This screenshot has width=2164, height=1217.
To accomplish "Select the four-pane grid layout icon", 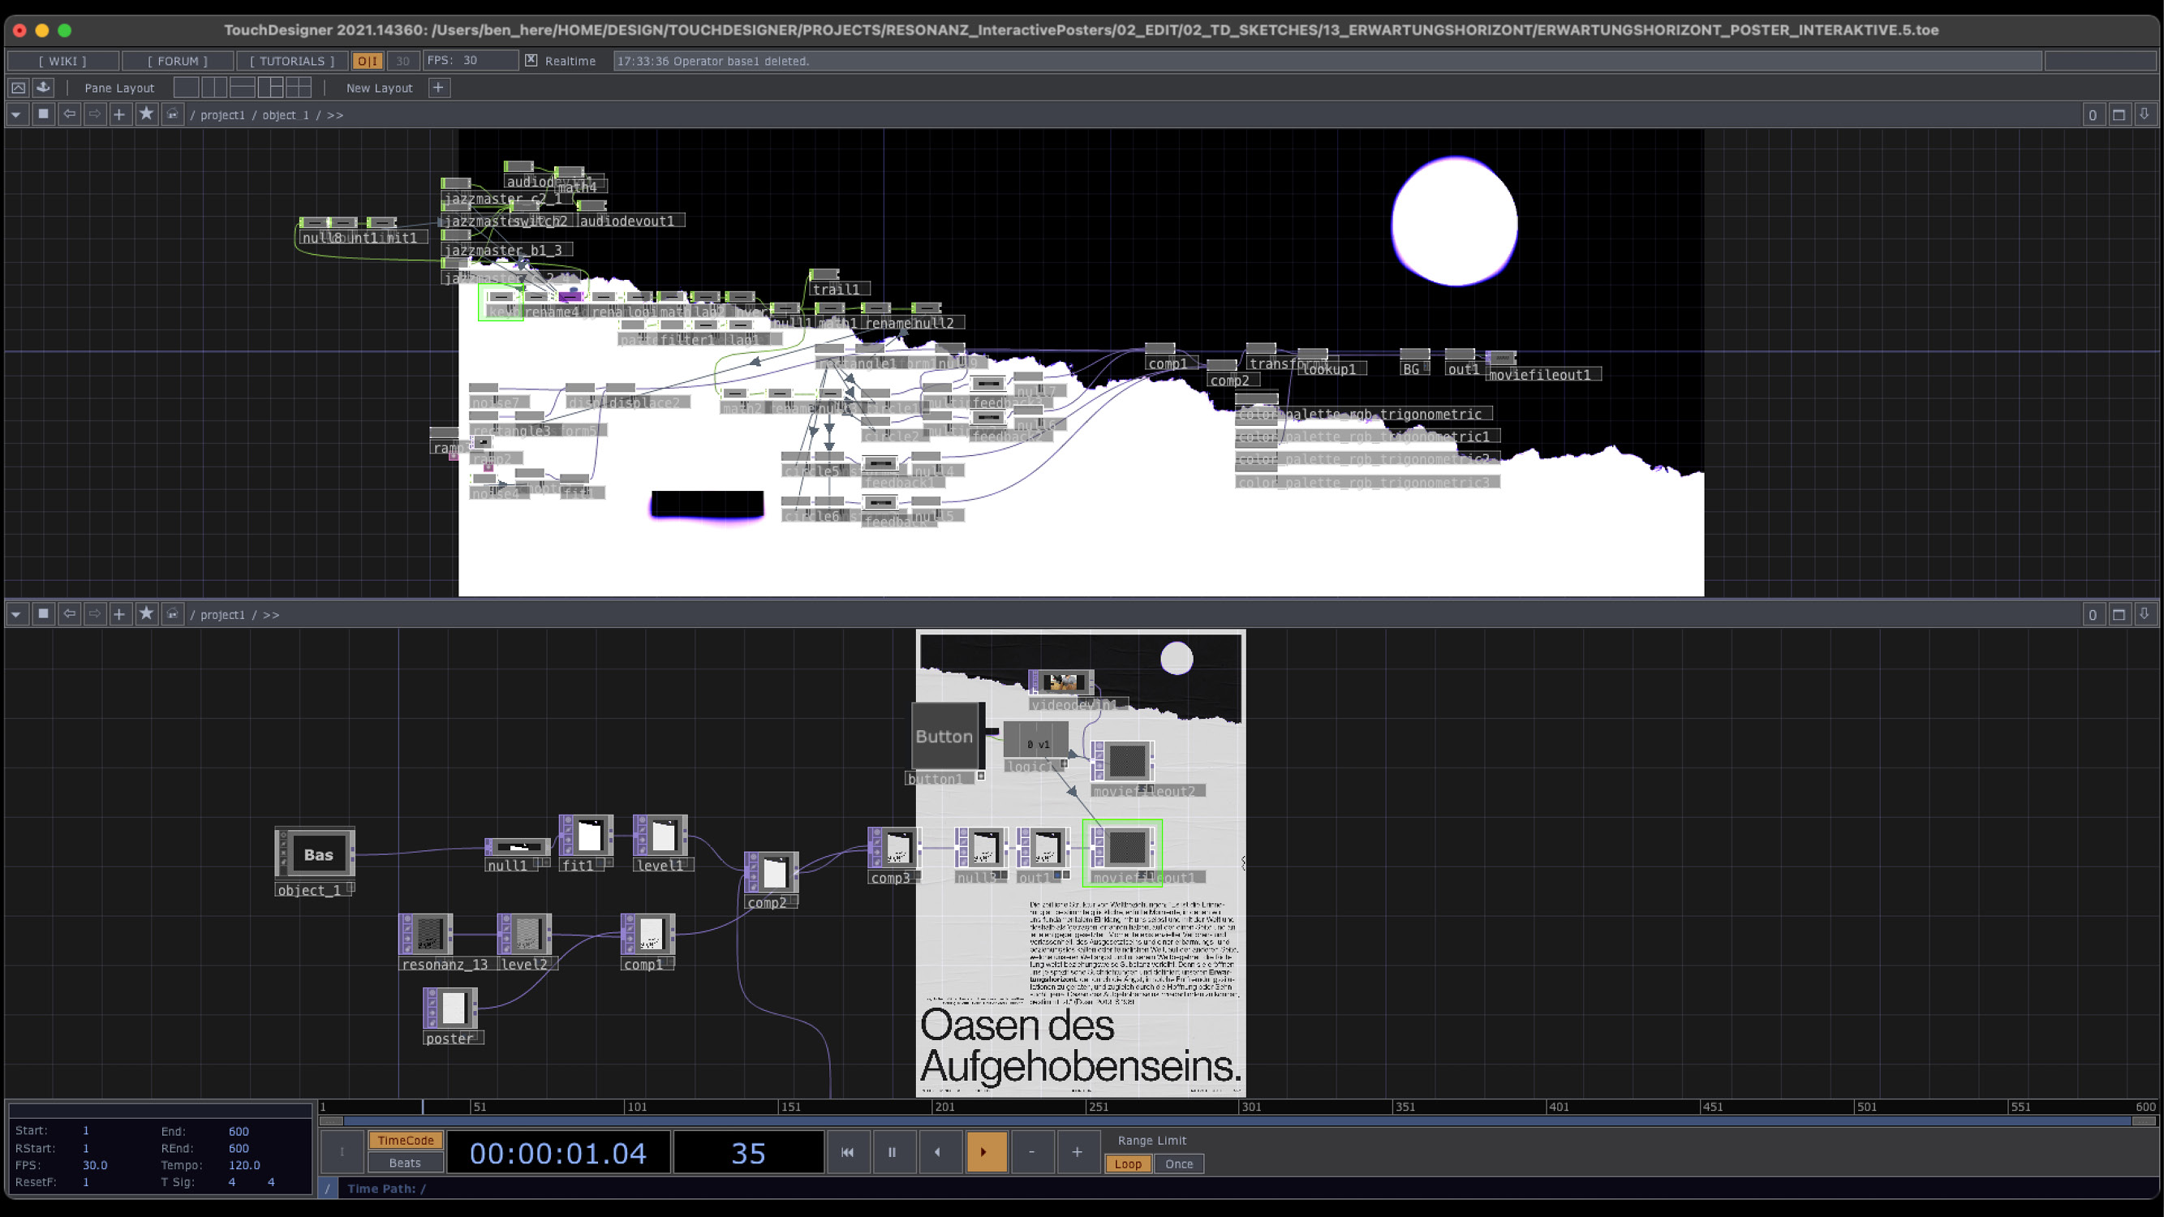I will (x=299, y=88).
